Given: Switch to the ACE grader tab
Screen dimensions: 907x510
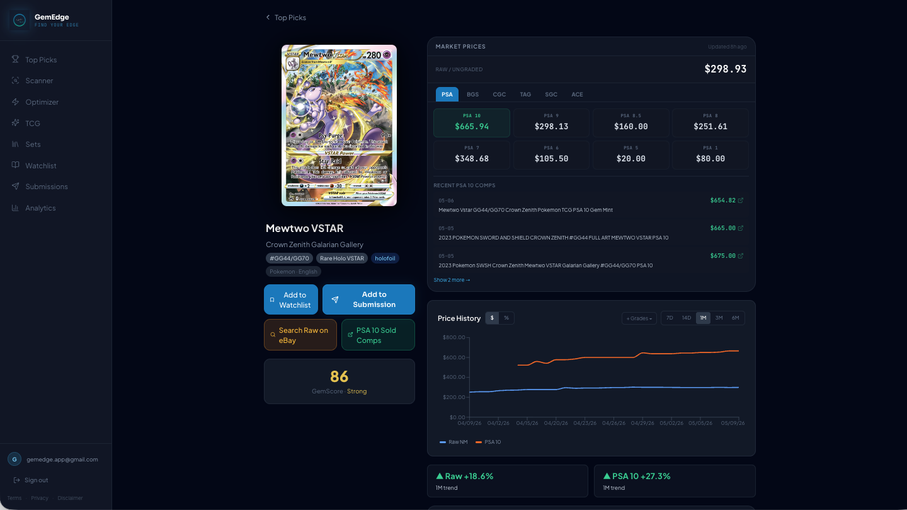Looking at the screenshot, I should pyautogui.click(x=578, y=95).
